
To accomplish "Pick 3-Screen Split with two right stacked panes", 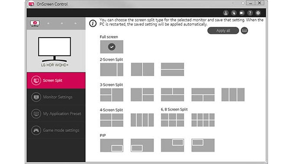I will point(142,95).
